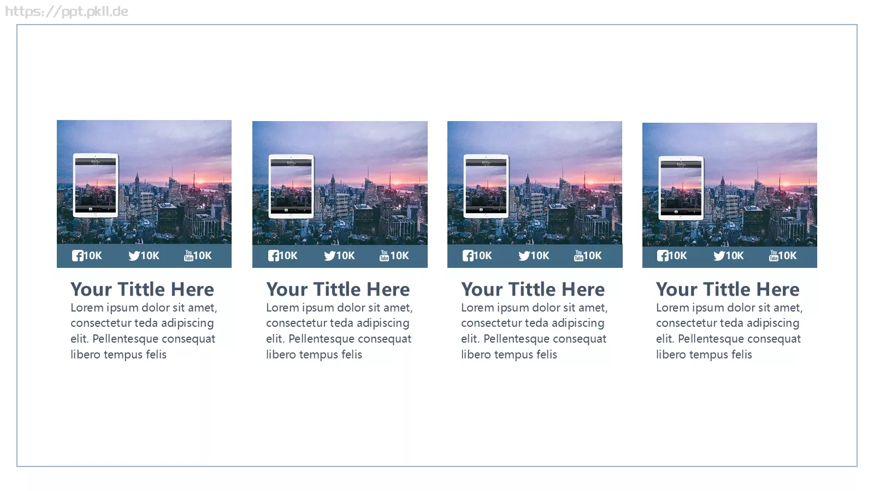Click the 10K count beside Facebook, third card
Viewport: 874px width, 491px height.
tap(483, 256)
